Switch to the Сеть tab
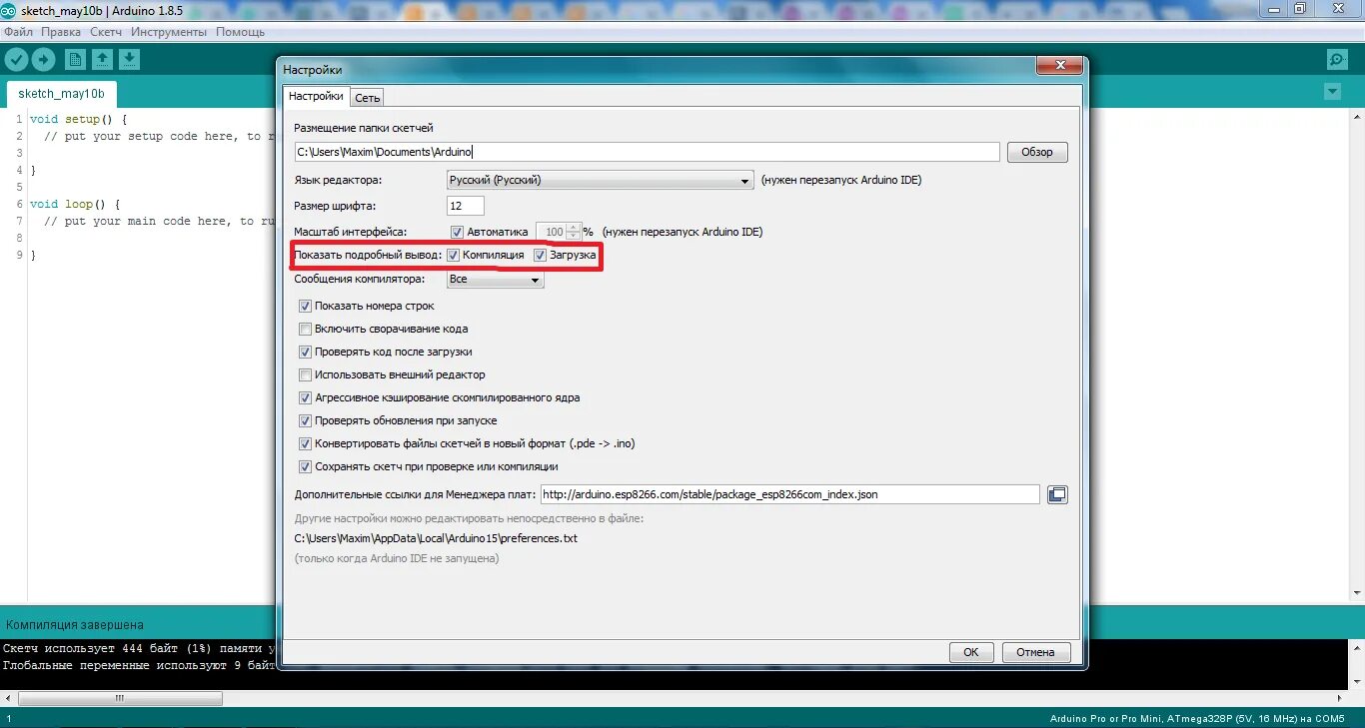Viewport: 1365px width, 728px height. point(367,98)
